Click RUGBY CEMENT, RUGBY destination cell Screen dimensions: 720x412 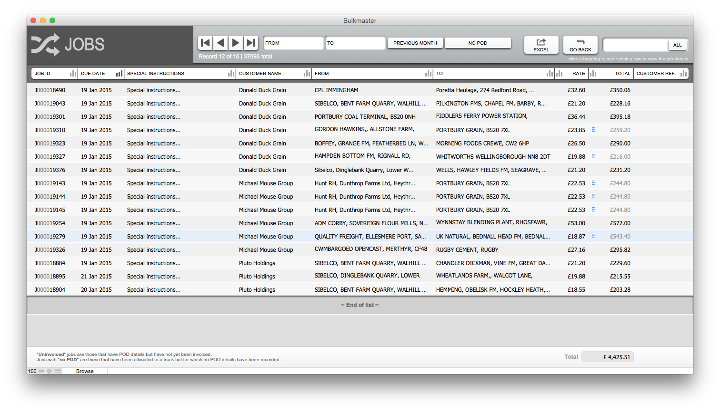click(x=467, y=249)
